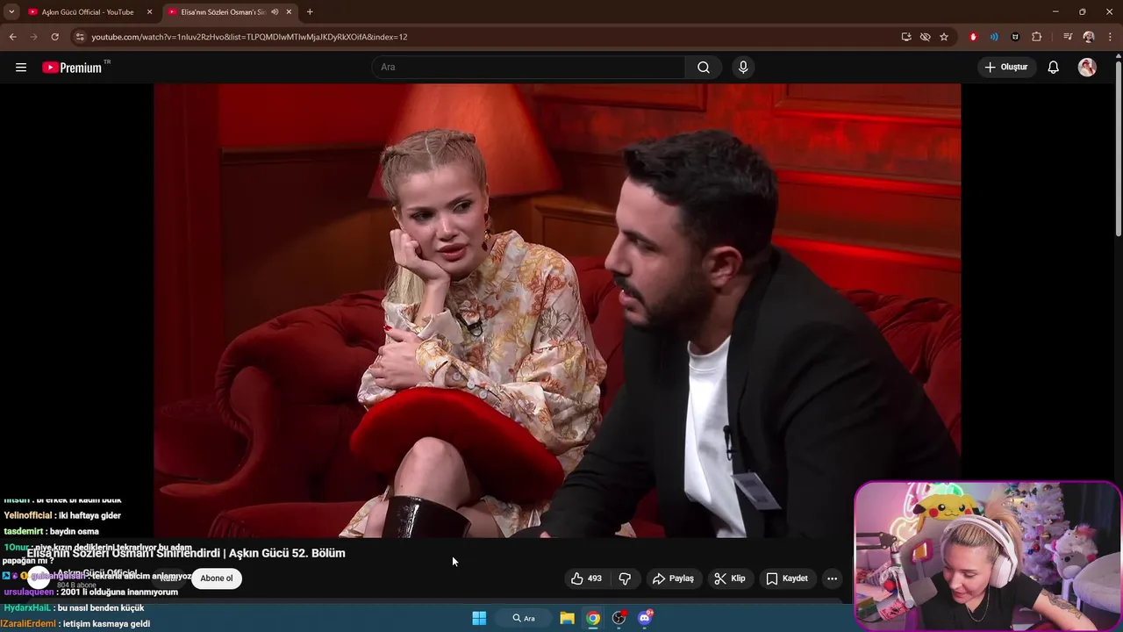
Task: Click Chrome icon in taskbar
Action: [593, 618]
